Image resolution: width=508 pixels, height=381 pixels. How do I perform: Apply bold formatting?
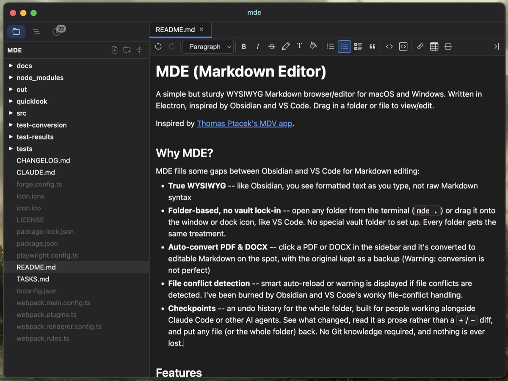(243, 47)
